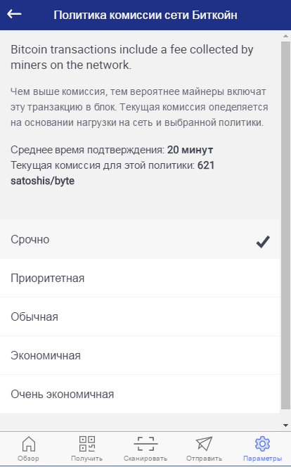
Task: Pick the Очень экономичная fee policy
Action: (140, 394)
